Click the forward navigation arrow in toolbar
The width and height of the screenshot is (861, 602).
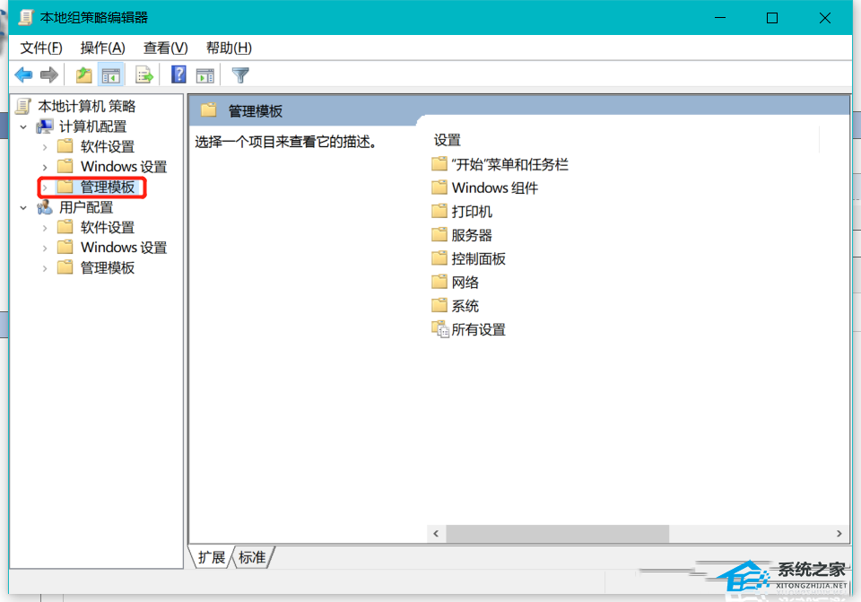coord(48,74)
